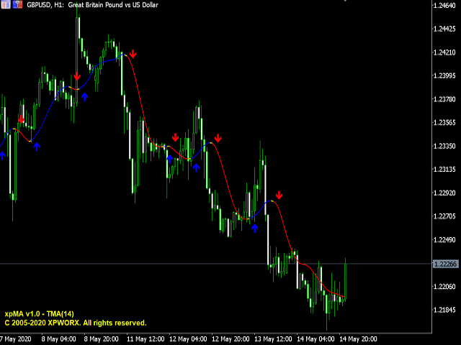Click the 1.23995 price scale value
This screenshot has width=461, height=345.
tap(444, 75)
